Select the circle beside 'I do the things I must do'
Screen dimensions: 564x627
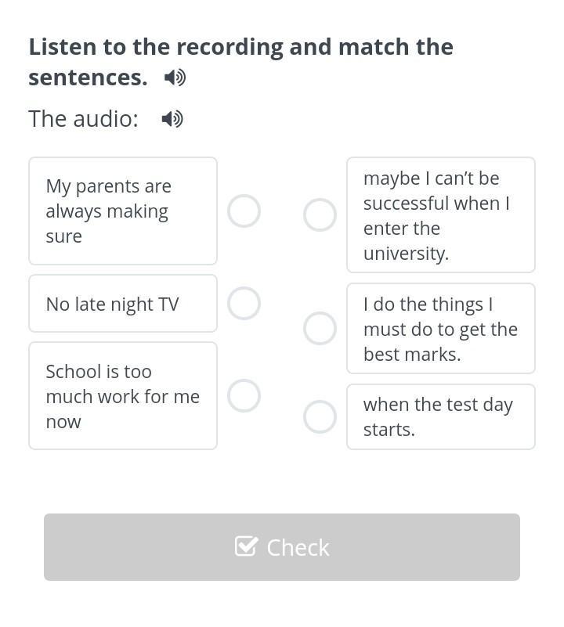click(x=320, y=328)
